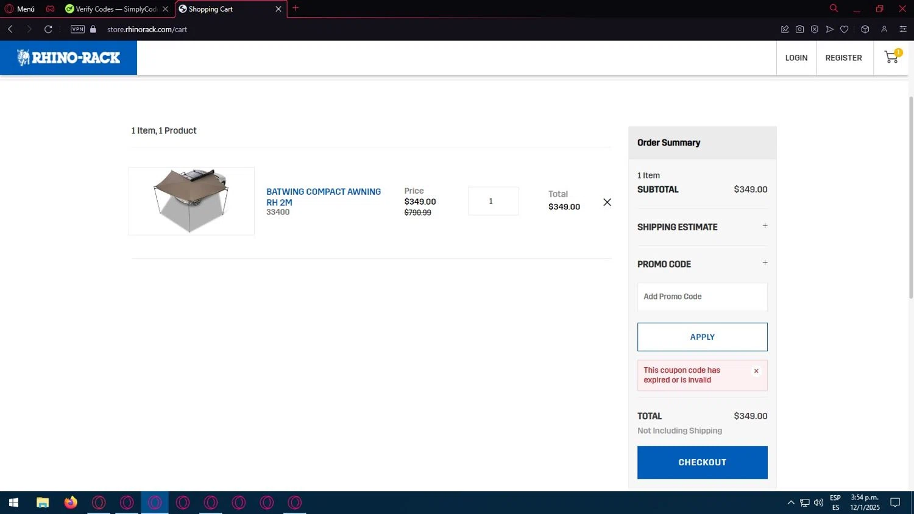Launch Firefox from the taskbar
Image resolution: width=914 pixels, height=514 pixels.
(x=71, y=502)
